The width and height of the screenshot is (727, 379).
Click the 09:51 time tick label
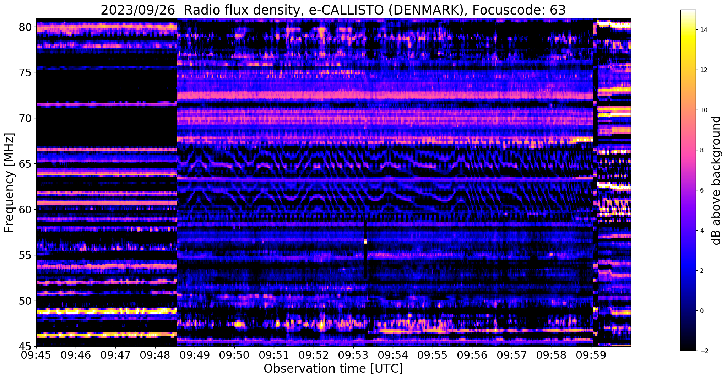pos(274,355)
